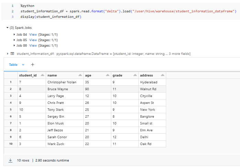This screenshot has height=167, width=240.
Task: Click the table icon beside student_information_df
Action: (12, 53)
